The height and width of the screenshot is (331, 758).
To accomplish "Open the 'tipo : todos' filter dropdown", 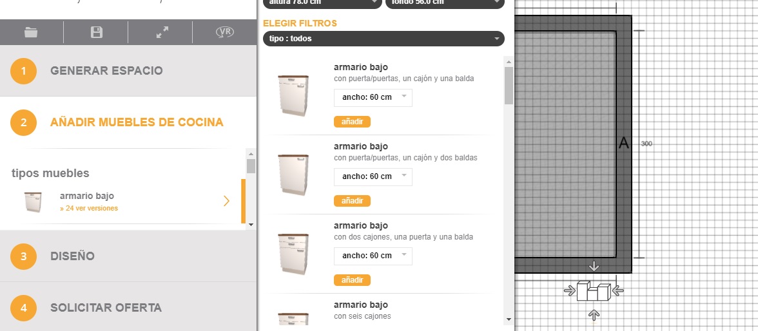I will 384,39.
